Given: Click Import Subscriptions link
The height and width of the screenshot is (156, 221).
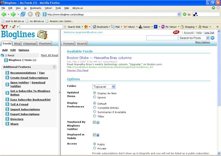Looking at the screenshot, I should pos(25,109).
